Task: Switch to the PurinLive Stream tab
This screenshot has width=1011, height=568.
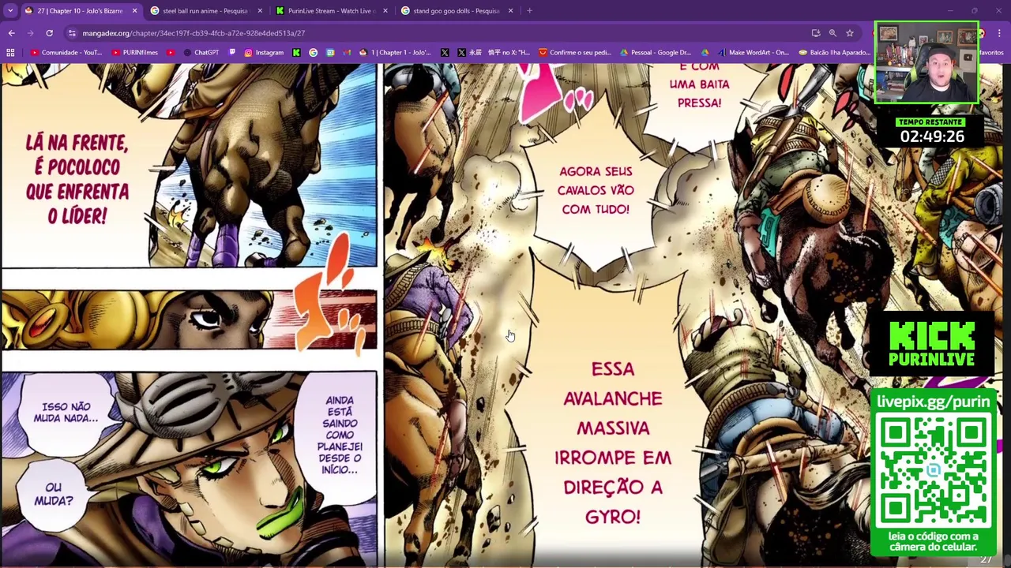Action: [329, 11]
